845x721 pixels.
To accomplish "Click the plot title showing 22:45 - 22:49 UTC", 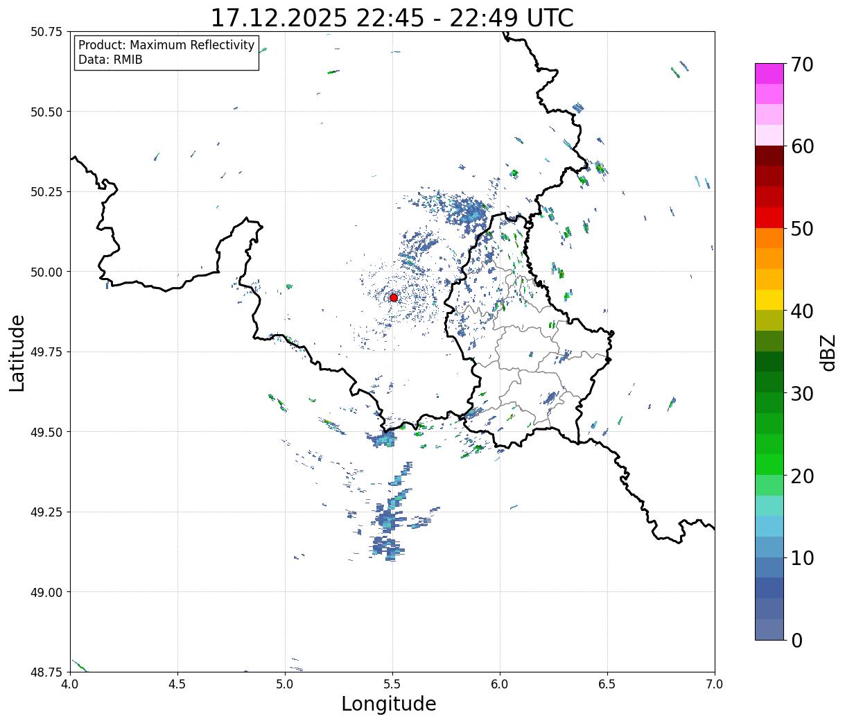I will click(392, 18).
